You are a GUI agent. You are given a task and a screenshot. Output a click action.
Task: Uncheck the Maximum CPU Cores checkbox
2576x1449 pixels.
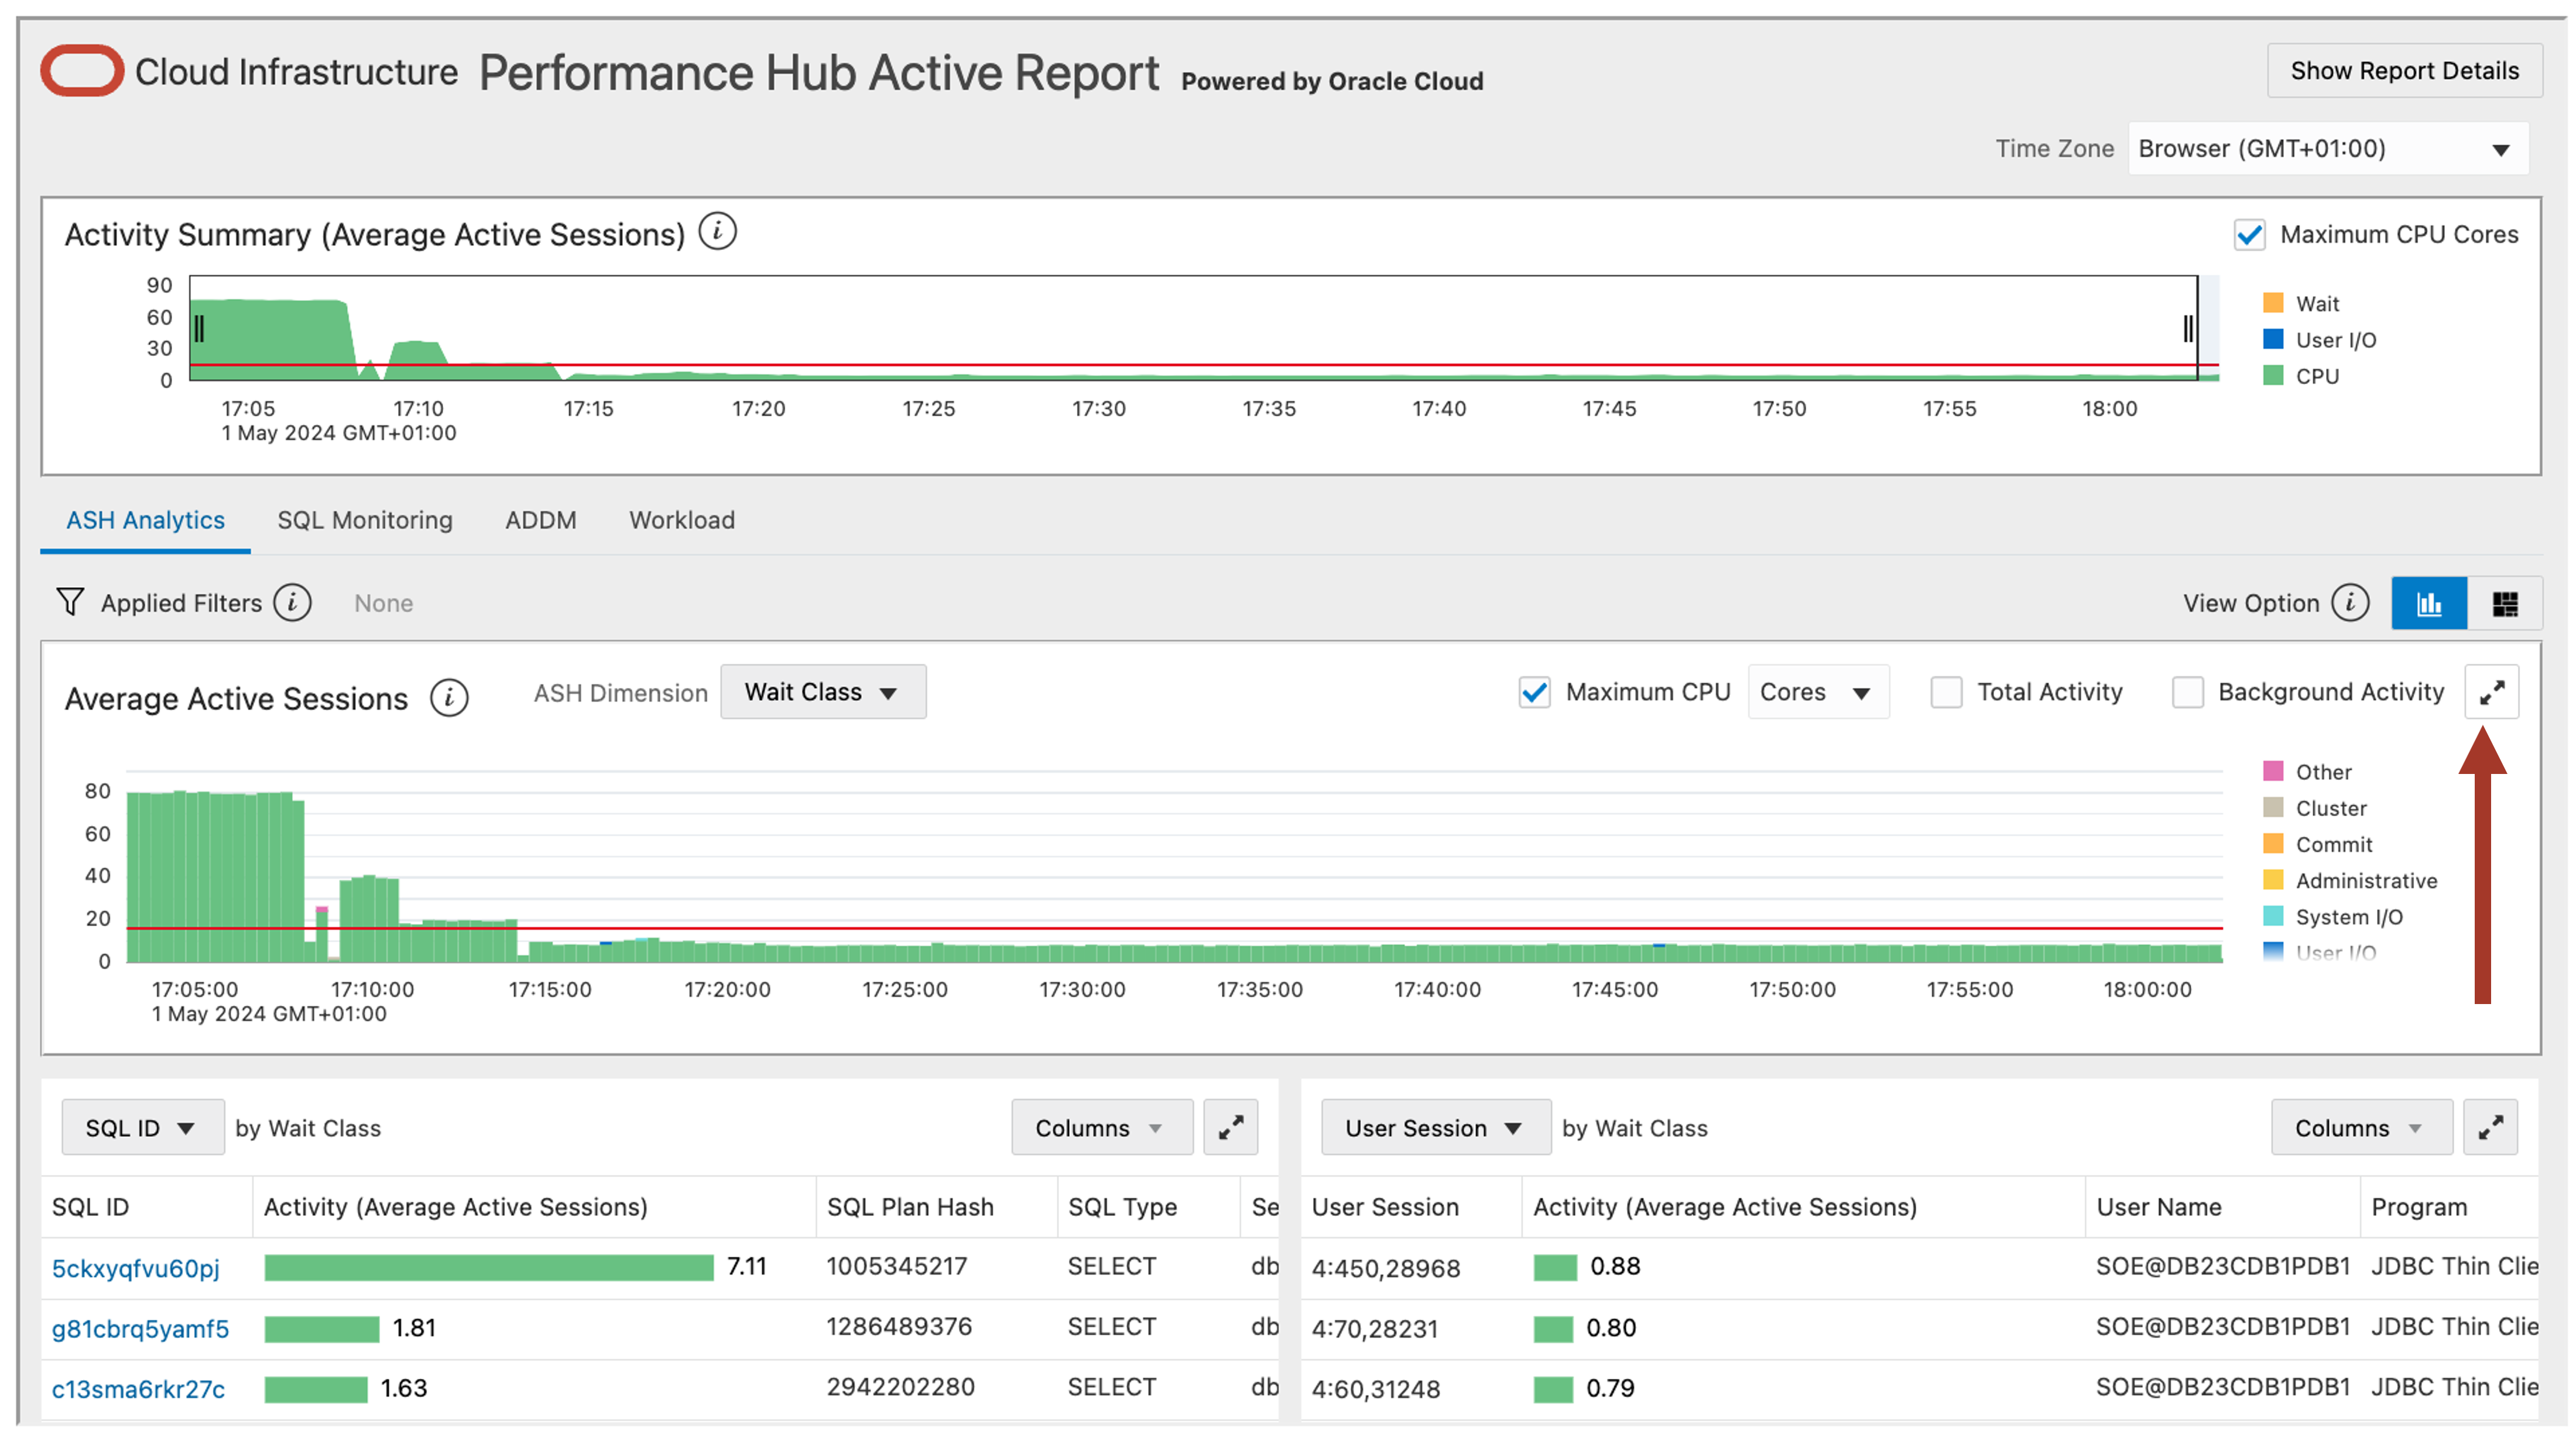point(2250,235)
